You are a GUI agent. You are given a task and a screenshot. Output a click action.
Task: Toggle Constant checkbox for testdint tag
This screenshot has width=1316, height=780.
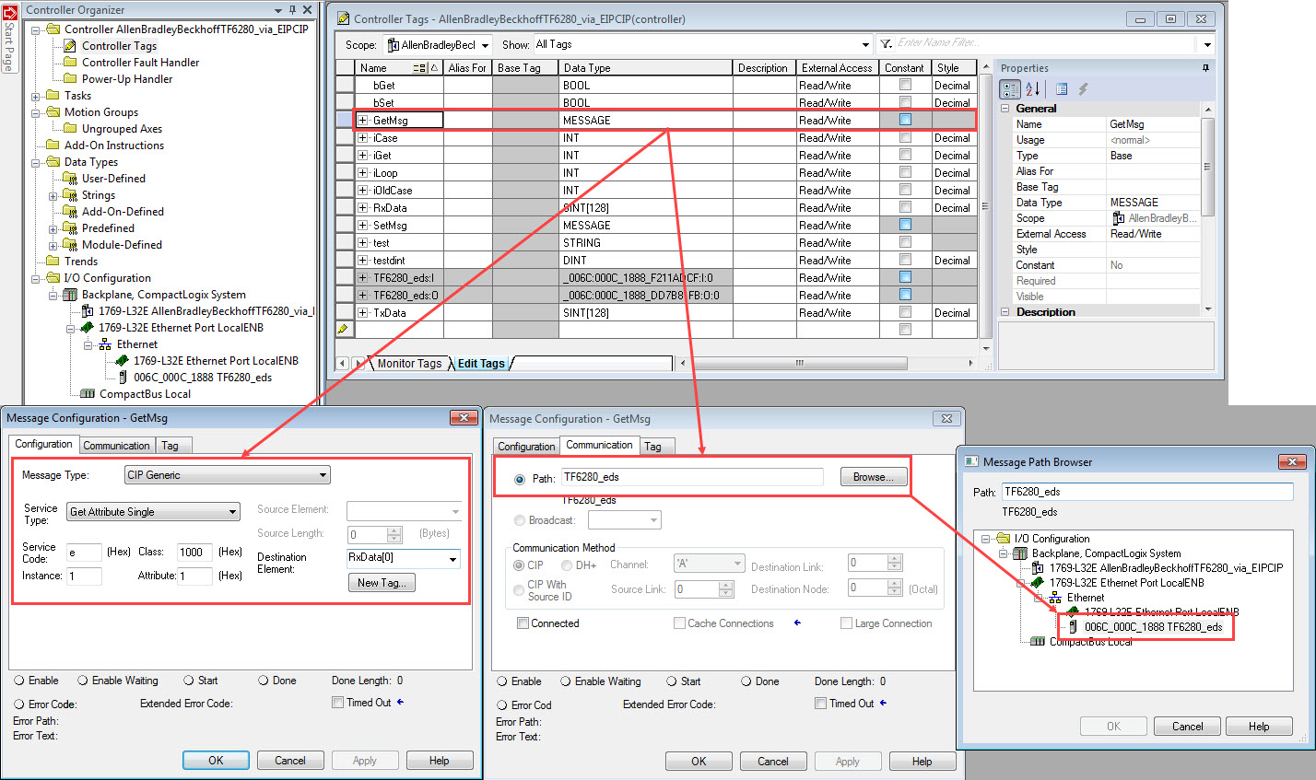905,260
